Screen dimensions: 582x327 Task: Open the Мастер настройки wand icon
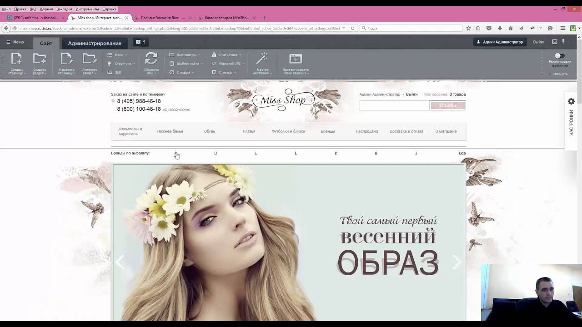tap(262, 59)
